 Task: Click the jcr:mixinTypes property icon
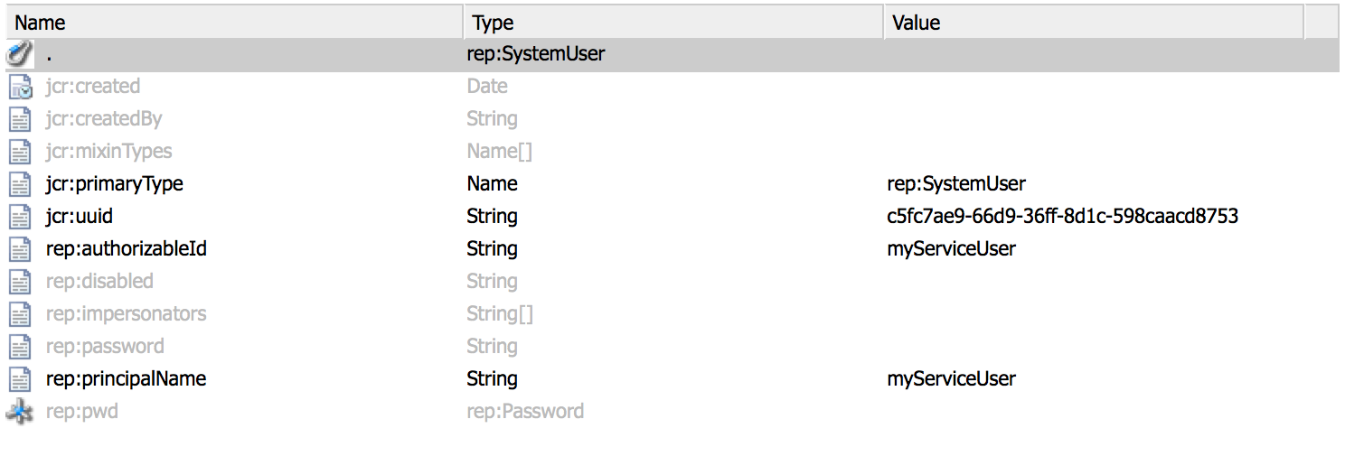pyautogui.click(x=19, y=152)
